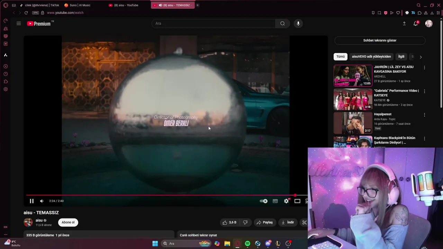Switch to TikTok browser tab
443x249 pixels.
[x=39, y=5]
